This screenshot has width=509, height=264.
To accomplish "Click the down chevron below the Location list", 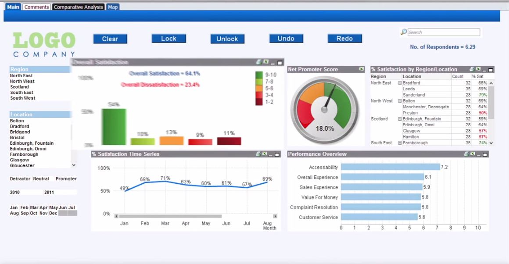I will click(74, 164).
